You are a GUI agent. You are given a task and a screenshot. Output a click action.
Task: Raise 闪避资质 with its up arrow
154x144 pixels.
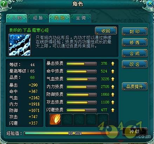point(113,110)
